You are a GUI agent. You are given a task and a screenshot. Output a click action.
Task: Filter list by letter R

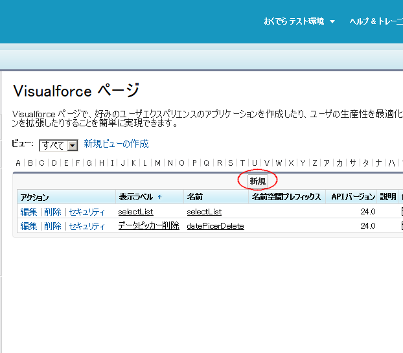pos(220,163)
